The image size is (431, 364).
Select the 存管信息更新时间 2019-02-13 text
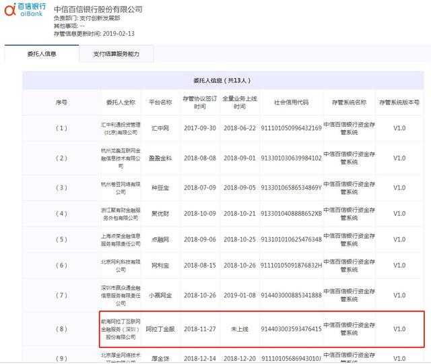point(94,34)
